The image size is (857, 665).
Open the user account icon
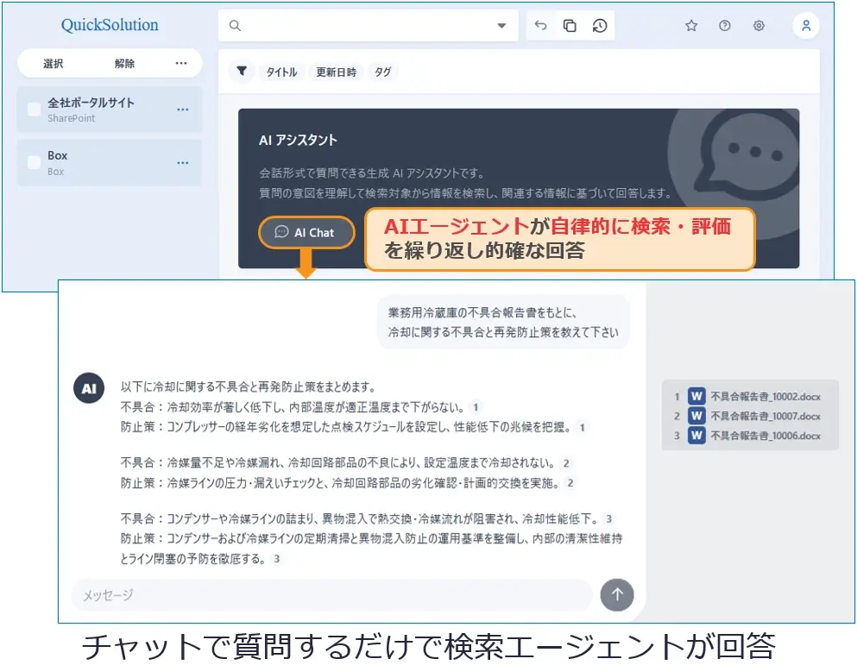pos(806,25)
